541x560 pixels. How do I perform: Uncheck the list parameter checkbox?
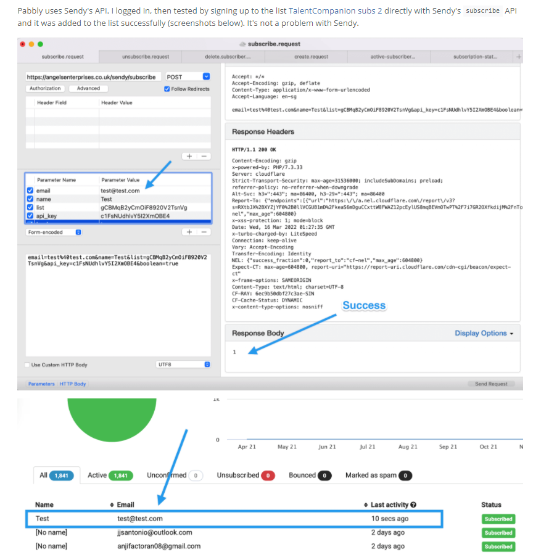(x=30, y=207)
